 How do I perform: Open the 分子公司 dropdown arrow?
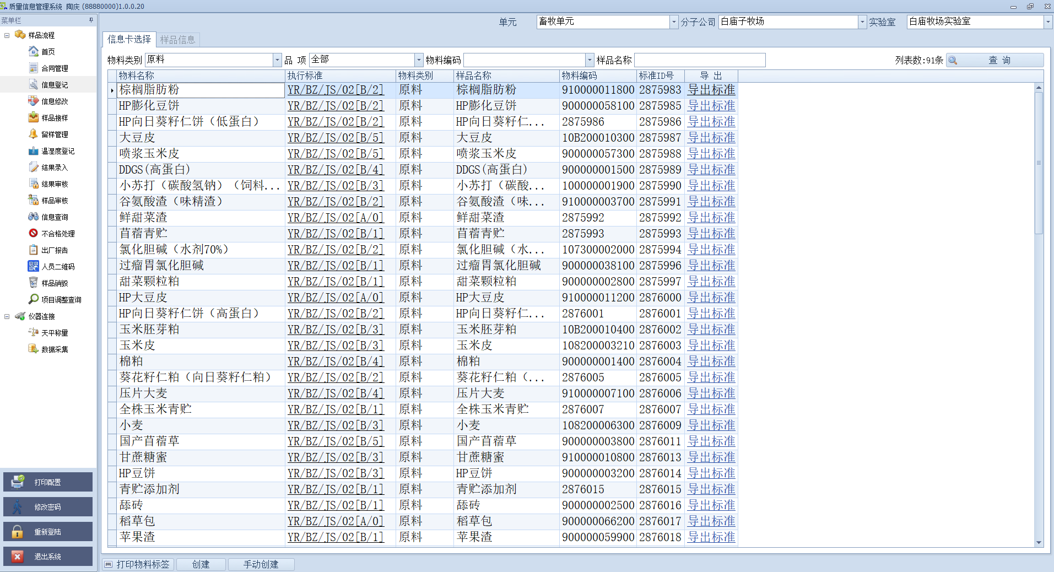(862, 22)
